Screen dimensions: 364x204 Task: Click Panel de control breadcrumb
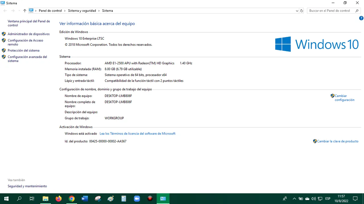(x=50, y=11)
